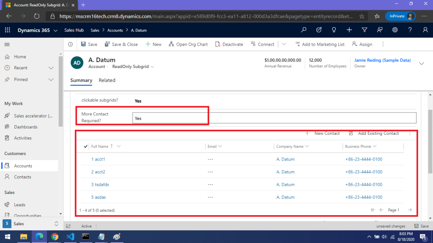Go to next page of subgrid
Viewport: 433px width, 243px height.
[410, 210]
